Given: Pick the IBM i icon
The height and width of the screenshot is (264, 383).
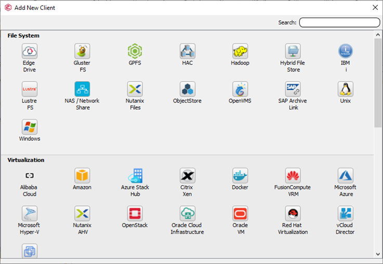Looking at the screenshot, I should point(346,51).
